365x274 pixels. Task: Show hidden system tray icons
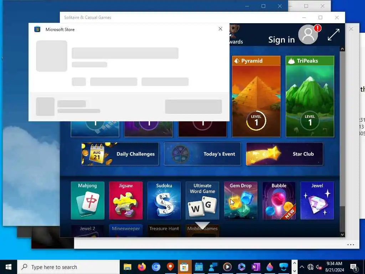click(x=302, y=267)
